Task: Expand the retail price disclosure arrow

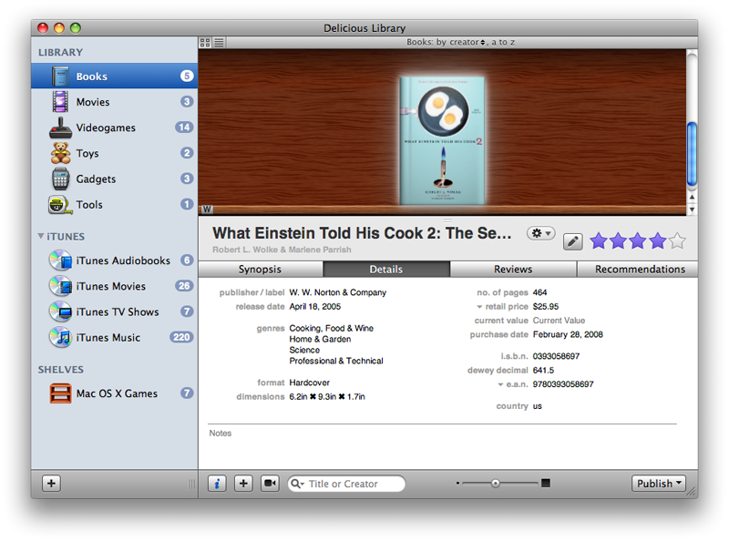Action: (479, 307)
